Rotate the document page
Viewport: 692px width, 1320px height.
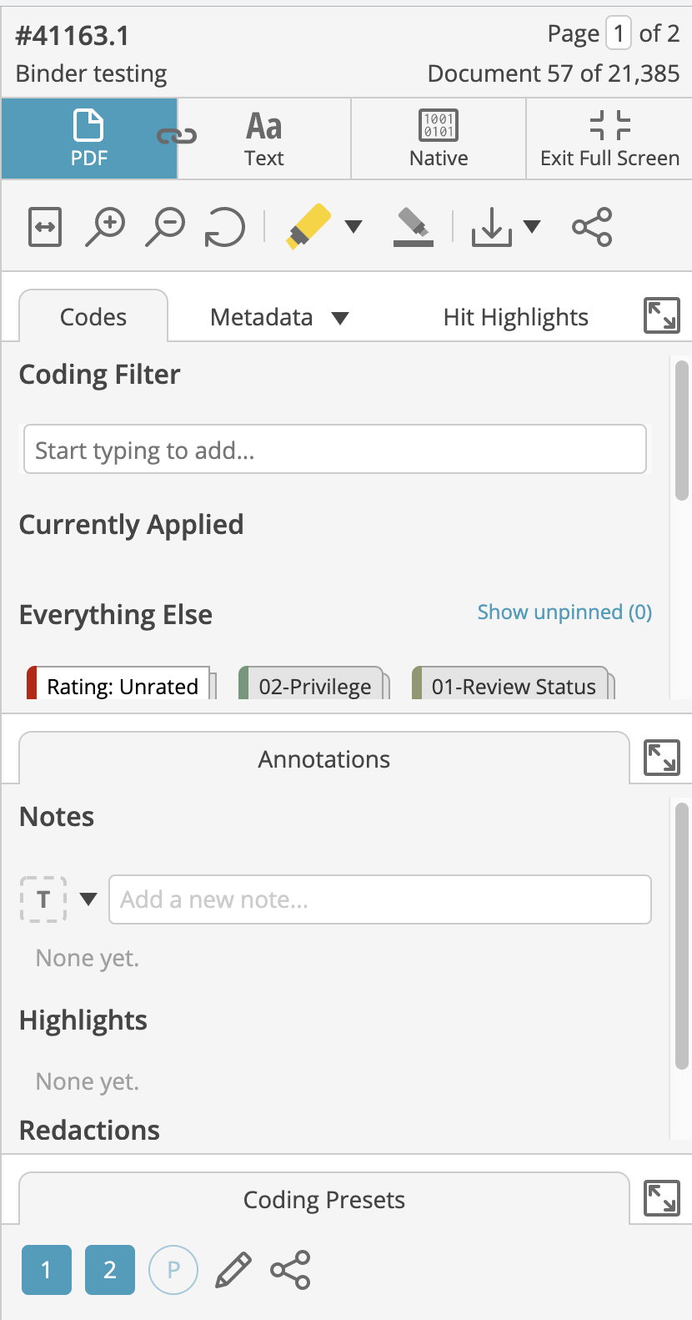[225, 227]
